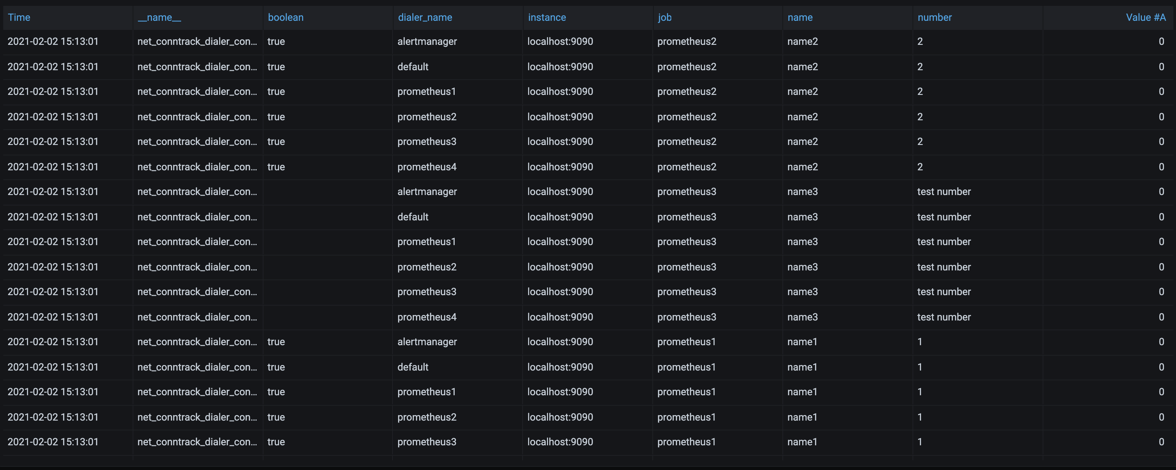
Task: Sort by the __name__ column header
Action: 159,17
